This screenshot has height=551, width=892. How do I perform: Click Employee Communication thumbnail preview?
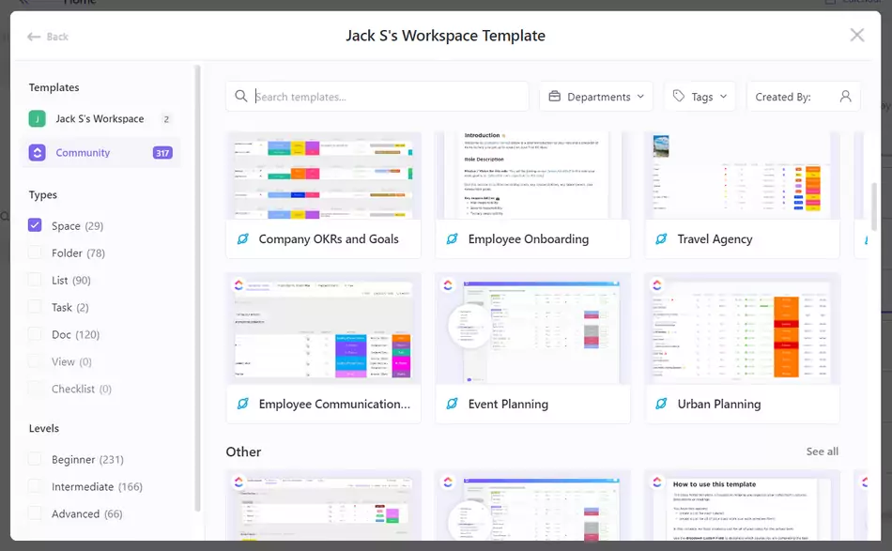click(324, 329)
